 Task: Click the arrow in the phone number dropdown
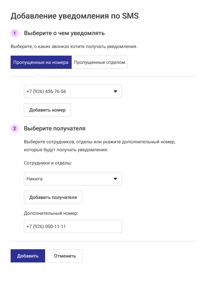115,91
